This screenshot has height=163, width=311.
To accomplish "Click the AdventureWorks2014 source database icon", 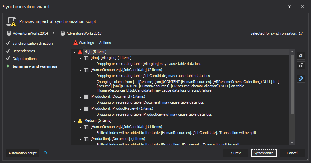I will coord(8,33).
